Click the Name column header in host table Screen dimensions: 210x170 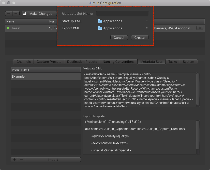pos(26,21)
